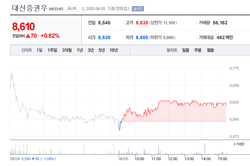Click the 14:00 time axis label

(x=206, y=159)
